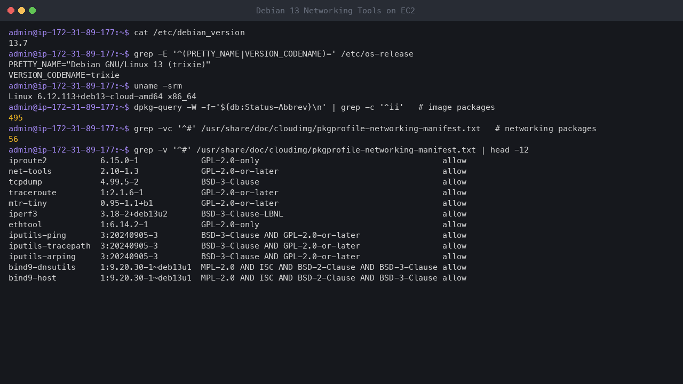Click the 'head -12' part of command
The image size is (683, 384).
point(510,150)
